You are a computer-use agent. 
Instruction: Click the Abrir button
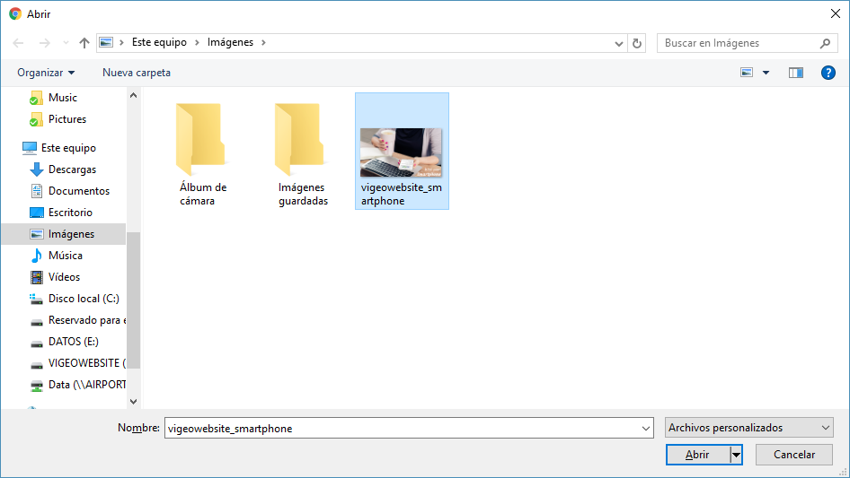pyautogui.click(x=697, y=455)
